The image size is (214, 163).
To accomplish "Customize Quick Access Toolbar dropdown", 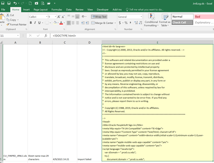I will [55, 3].
